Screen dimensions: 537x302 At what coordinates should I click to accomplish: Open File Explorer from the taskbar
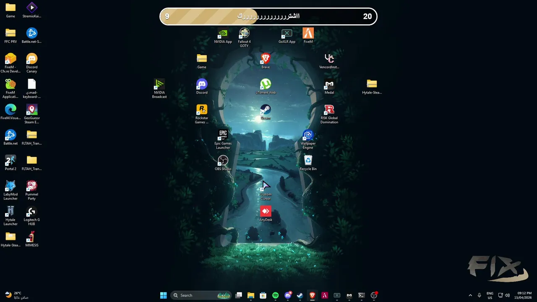251,295
